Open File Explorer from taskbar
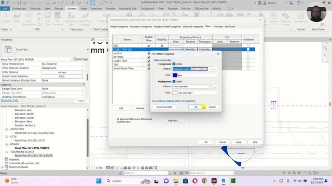 176,181
